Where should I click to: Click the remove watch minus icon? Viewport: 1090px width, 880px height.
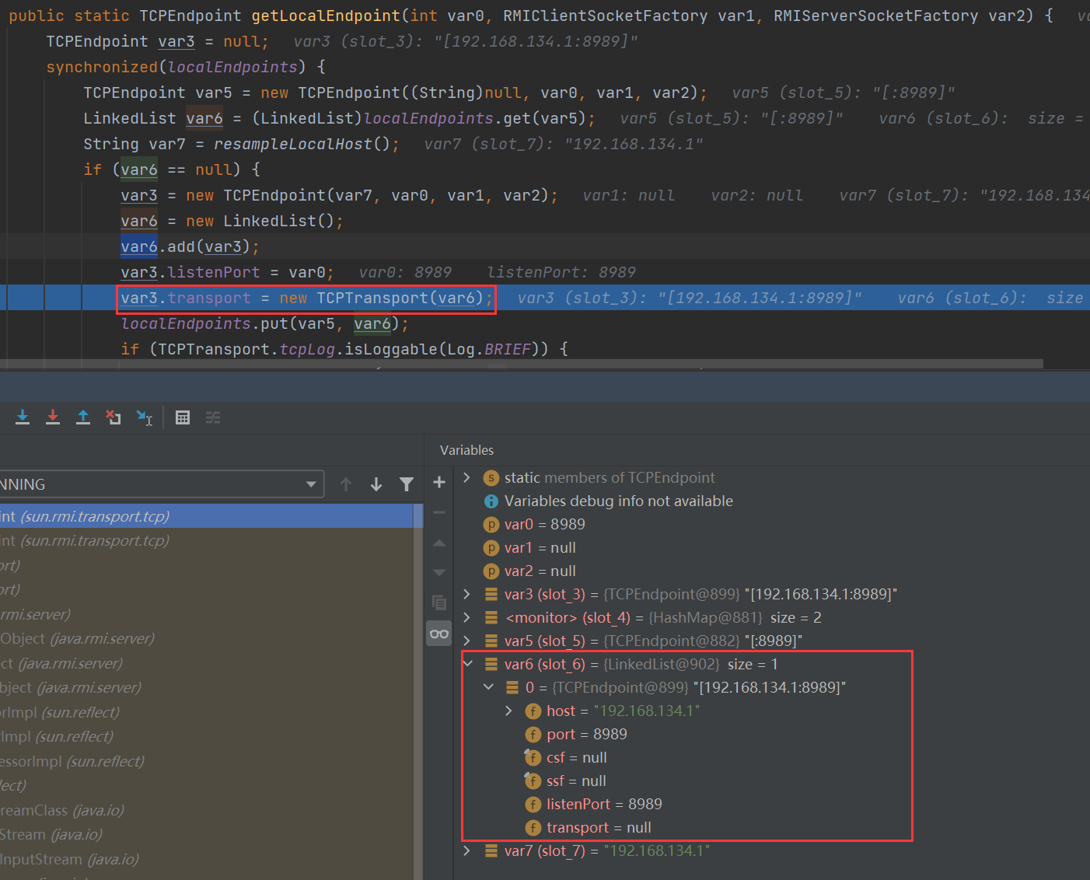pos(439,512)
